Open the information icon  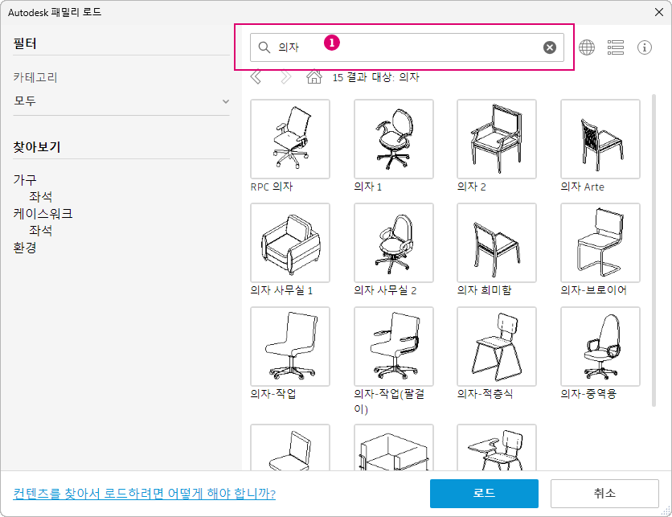644,47
